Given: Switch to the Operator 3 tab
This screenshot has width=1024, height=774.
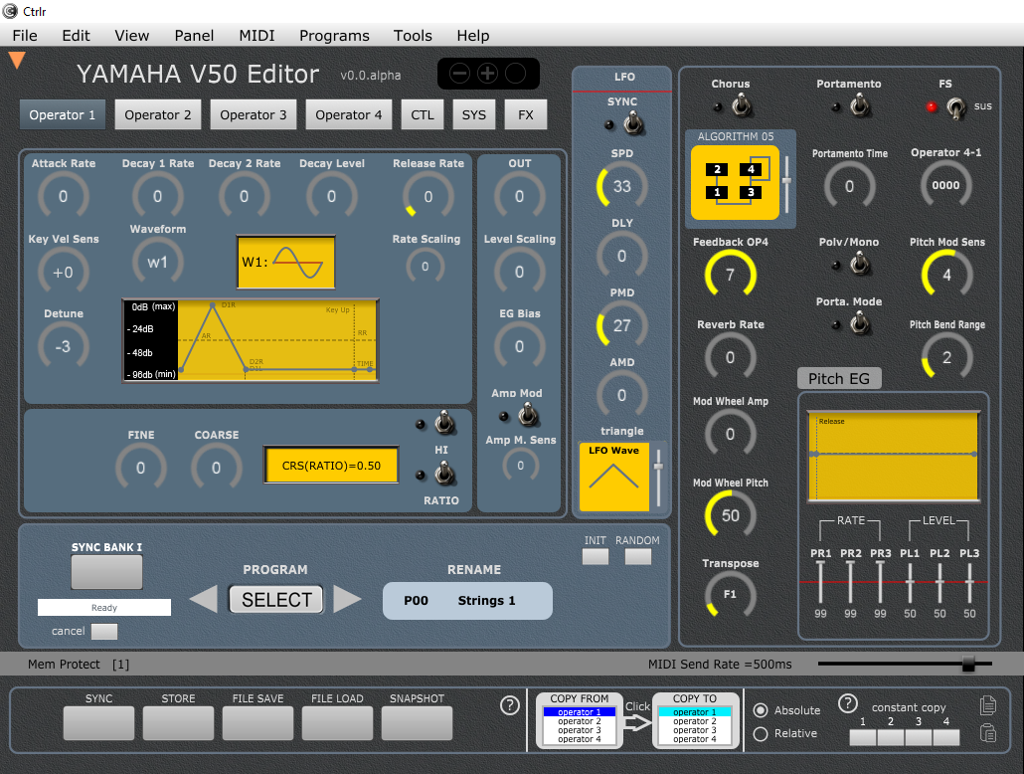Looking at the screenshot, I should [x=254, y=114].
